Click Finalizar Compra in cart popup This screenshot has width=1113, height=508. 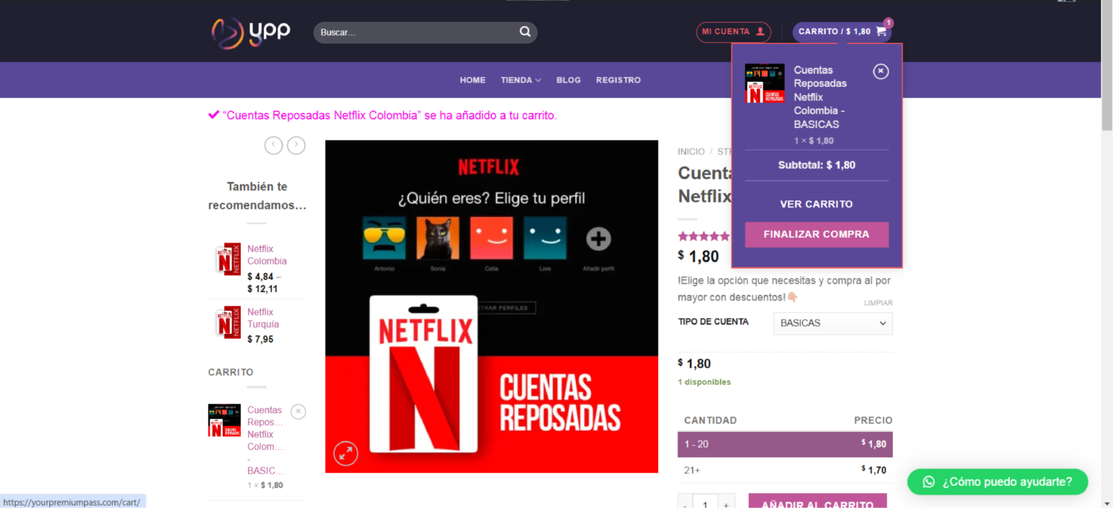[x=816, y=235]
